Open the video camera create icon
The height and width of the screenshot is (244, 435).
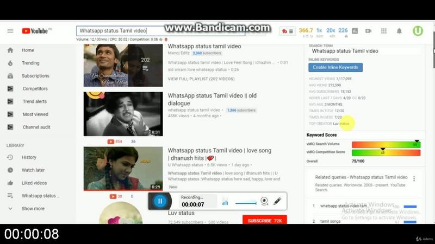pos(369,31)
